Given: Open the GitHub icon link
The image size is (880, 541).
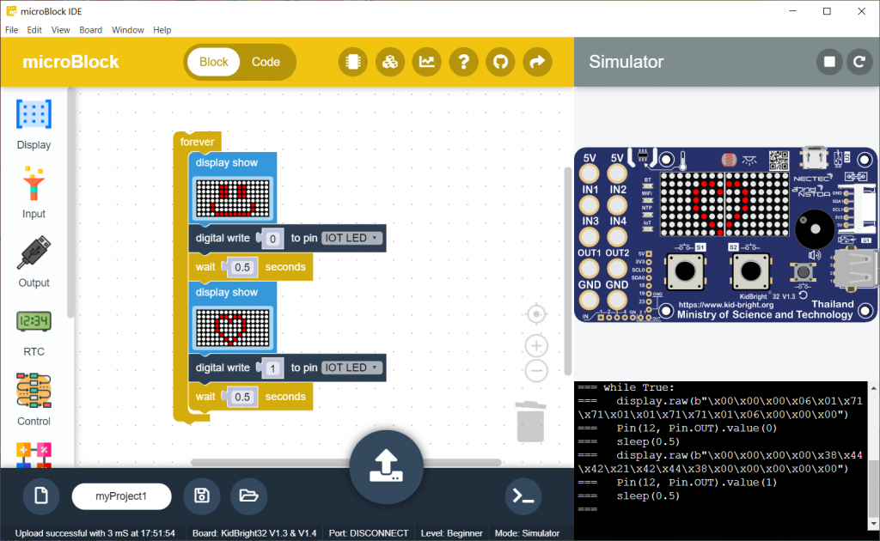Looking at the screenshot, I should [x=501, y=62].
